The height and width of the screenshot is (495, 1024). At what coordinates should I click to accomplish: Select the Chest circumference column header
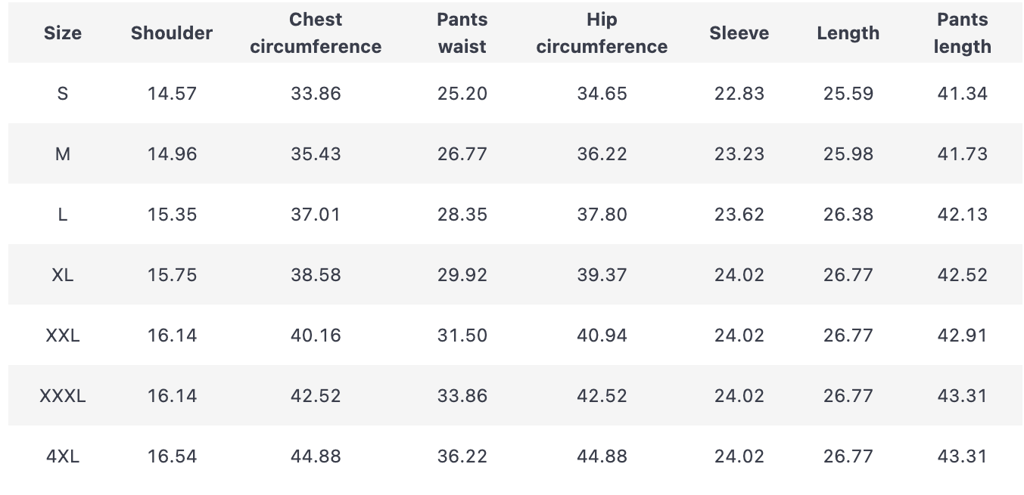pyautogui.click(x=316, y=33)
